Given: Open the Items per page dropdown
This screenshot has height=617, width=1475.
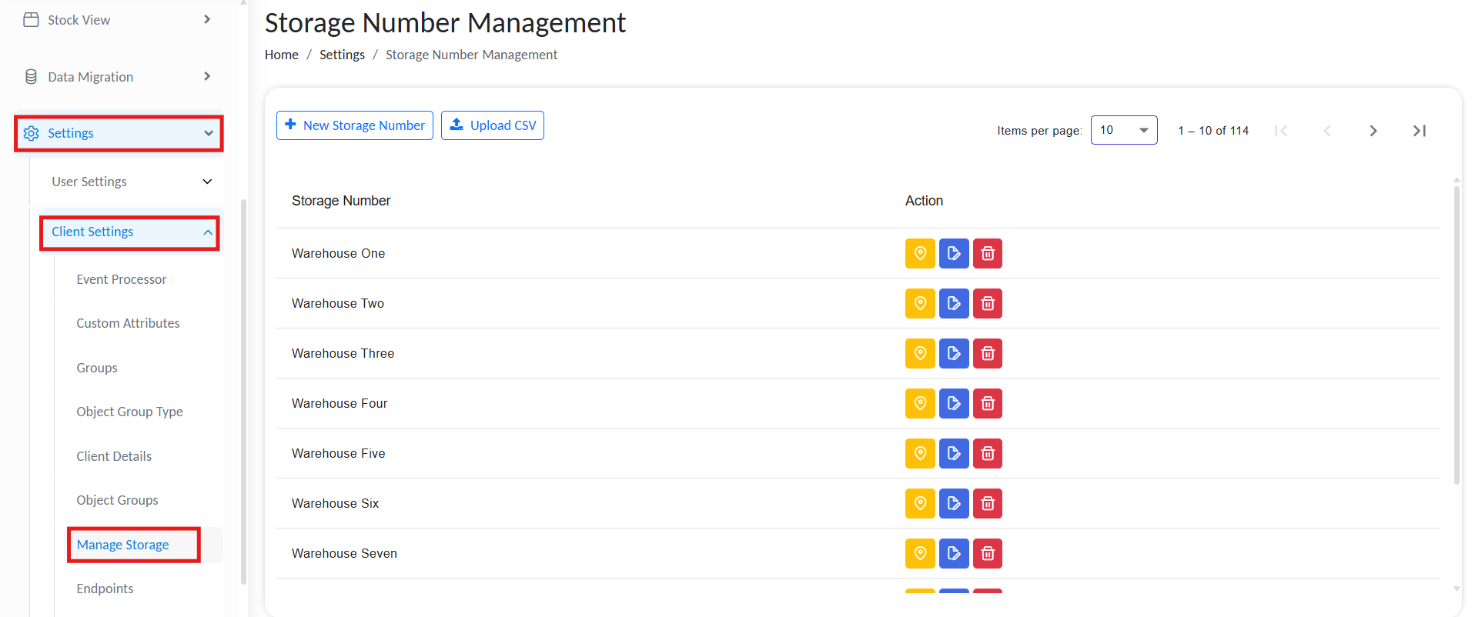Looking at the screenshot, I should point(1123,130).
